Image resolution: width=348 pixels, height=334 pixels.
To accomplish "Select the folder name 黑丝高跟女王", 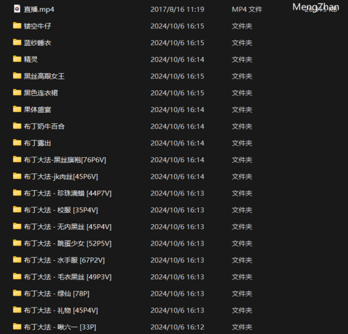I will (x=44, y=77).
